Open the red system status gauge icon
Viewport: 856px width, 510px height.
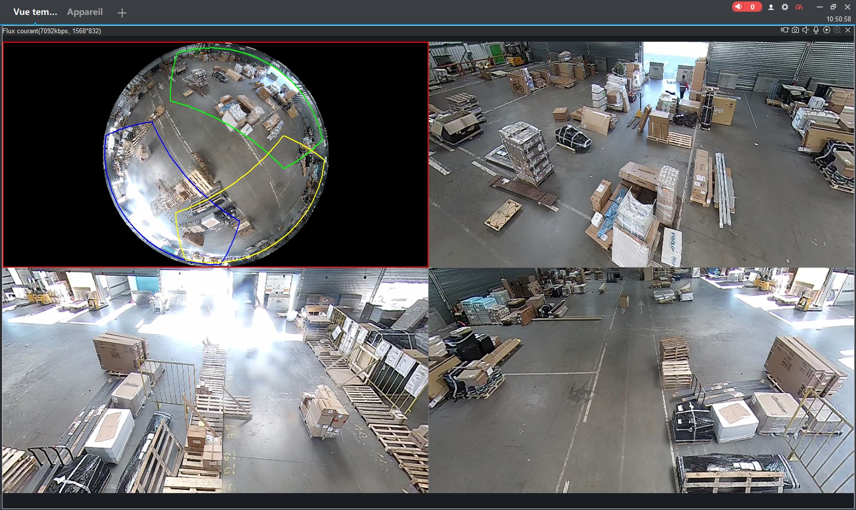pos(799,7)
